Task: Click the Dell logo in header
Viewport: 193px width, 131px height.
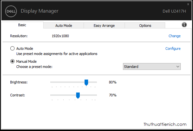Action: point(11,11)
